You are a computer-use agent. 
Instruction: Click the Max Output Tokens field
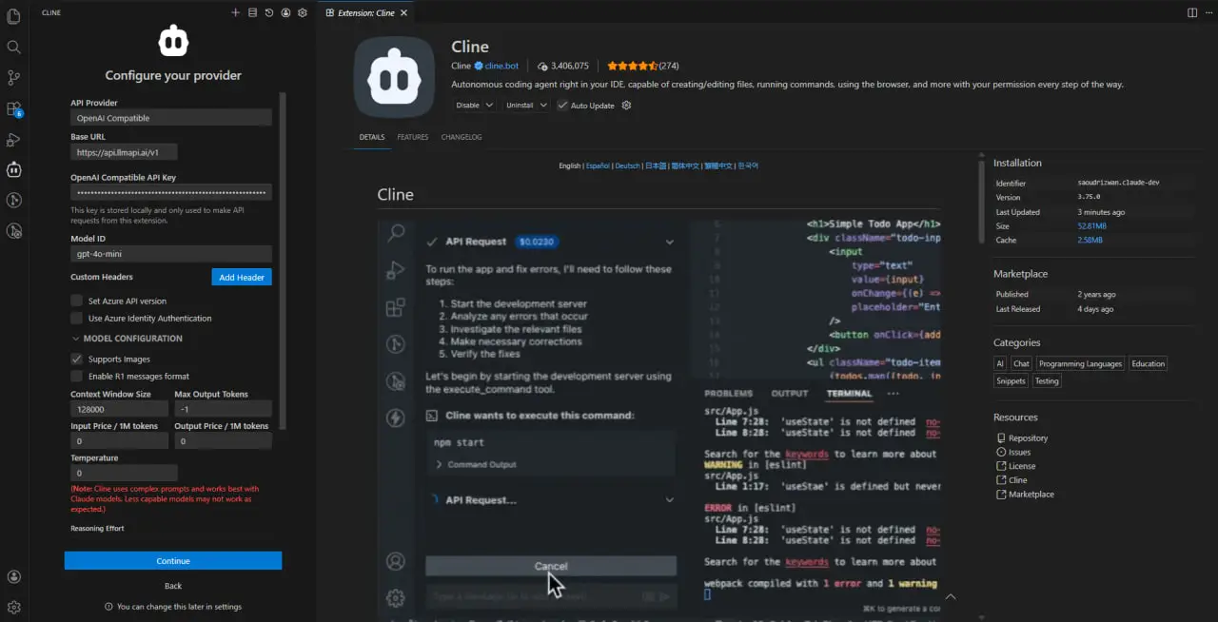(224, 409)
